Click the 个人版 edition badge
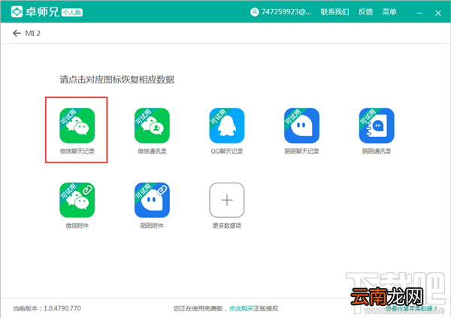This screenshot has height=318, width=451. (72, 12)
